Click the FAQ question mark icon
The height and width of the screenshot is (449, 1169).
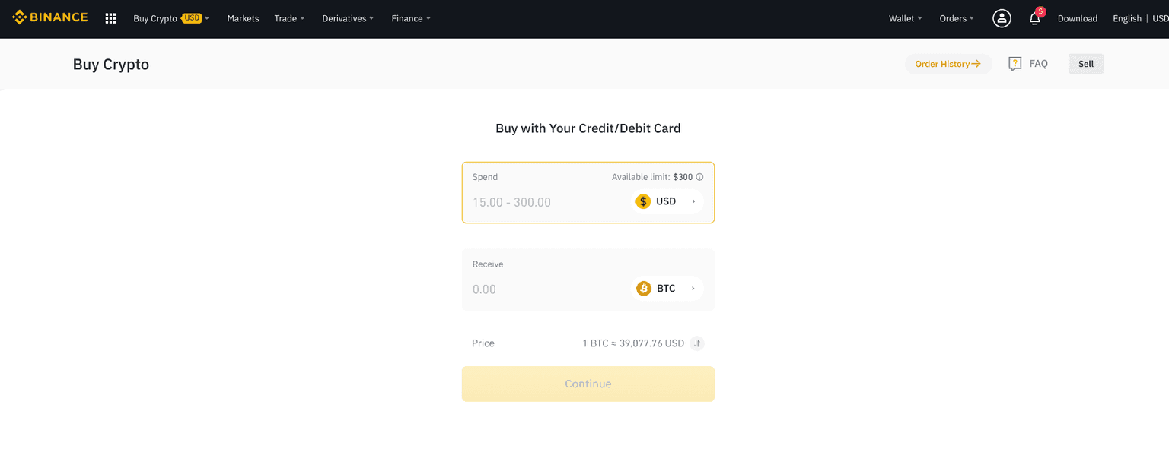[x=1015, y=64]
